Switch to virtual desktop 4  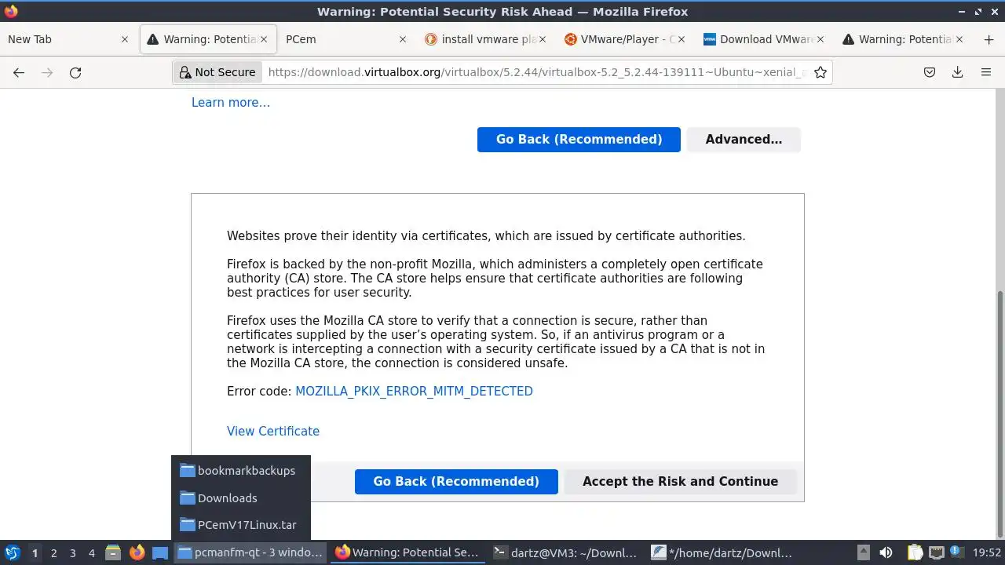[x=91, y=552]
